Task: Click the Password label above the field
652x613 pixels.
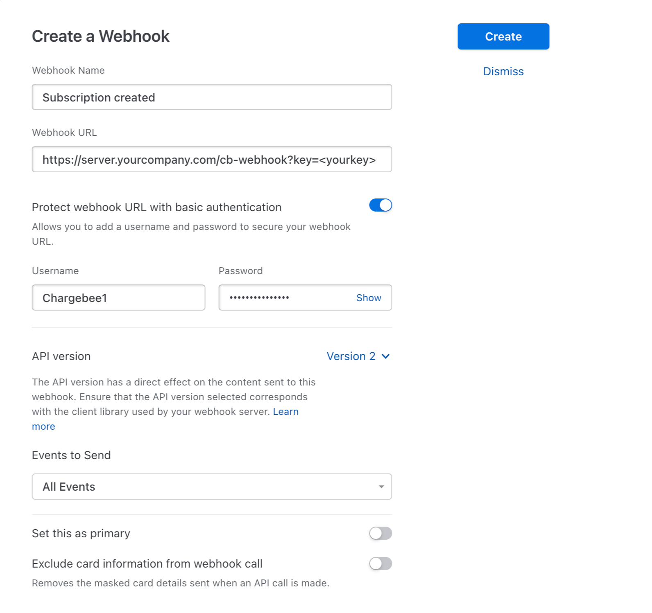Action: [x=240, y=271]
